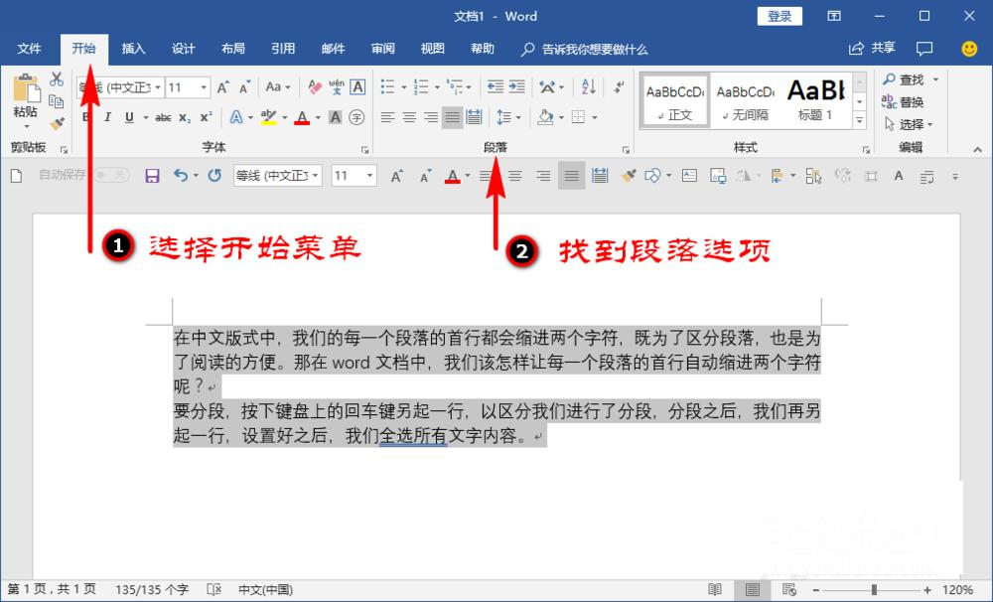Toggle ribbon Center alignment button

[x=409, y=117]
